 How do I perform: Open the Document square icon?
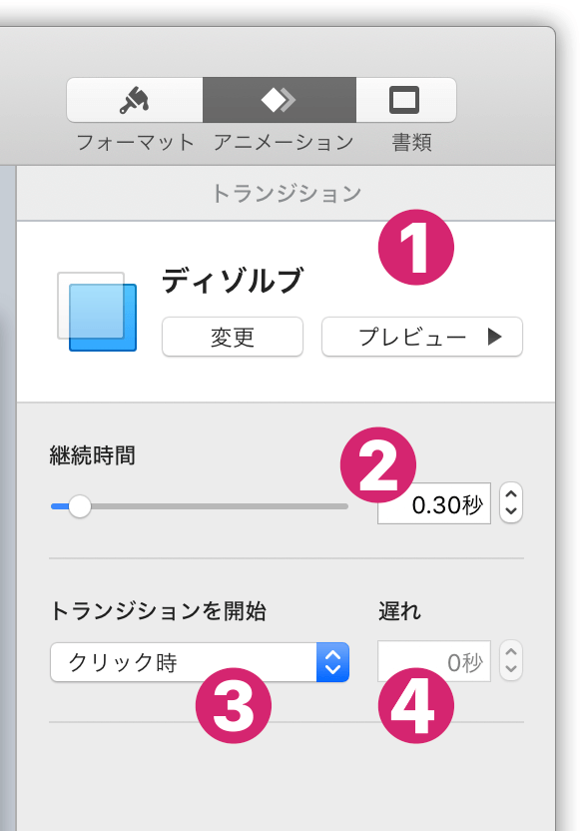pyautogui.click(x=404, y=100)
